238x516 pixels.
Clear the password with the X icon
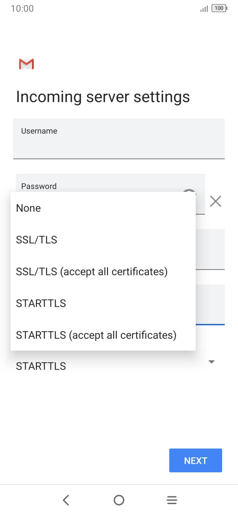click(216, 201)
